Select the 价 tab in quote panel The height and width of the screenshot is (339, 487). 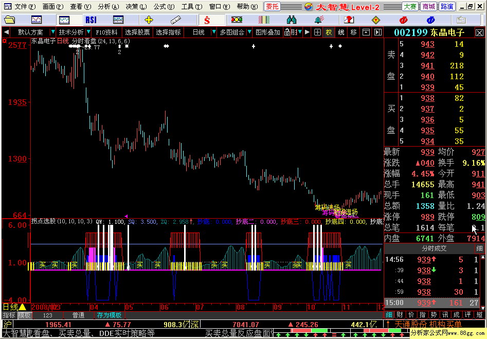click(x=411, y=315)
